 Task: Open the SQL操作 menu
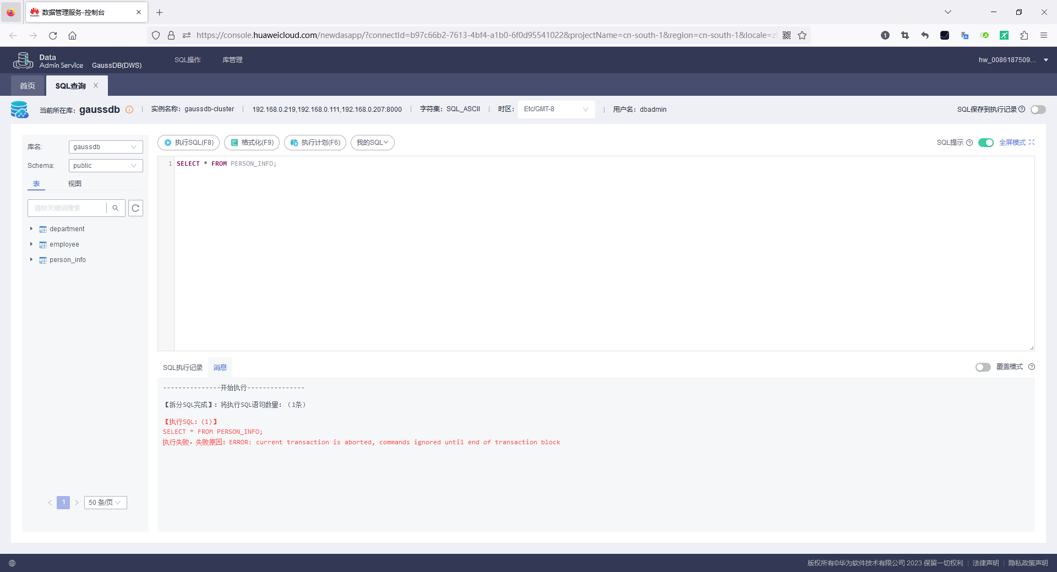click(x=188, y=60)
